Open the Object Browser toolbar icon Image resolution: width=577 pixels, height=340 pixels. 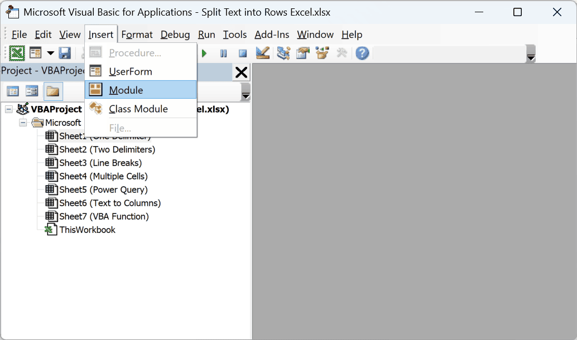click(x=323, y=54)
